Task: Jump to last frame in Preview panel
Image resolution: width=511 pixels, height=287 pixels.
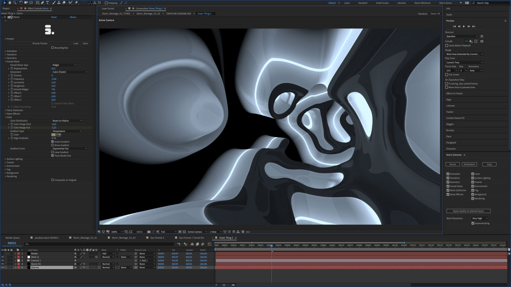Action: 473,26
